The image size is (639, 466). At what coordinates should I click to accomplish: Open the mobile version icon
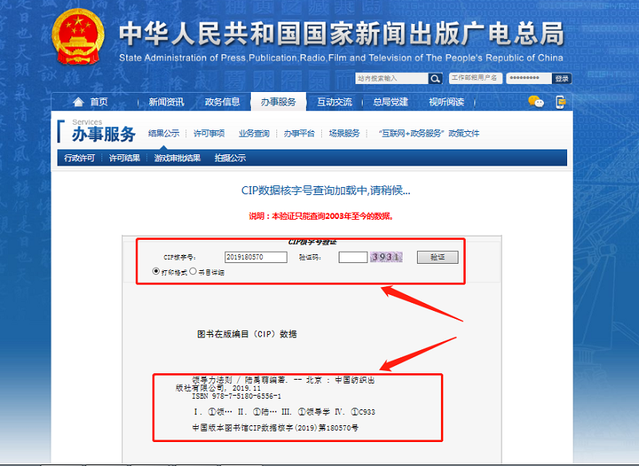561,102
